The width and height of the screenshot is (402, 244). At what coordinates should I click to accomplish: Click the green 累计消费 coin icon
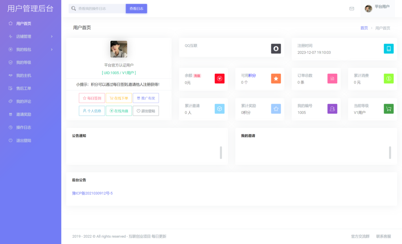pyautogui.click(x=389, y=78)
